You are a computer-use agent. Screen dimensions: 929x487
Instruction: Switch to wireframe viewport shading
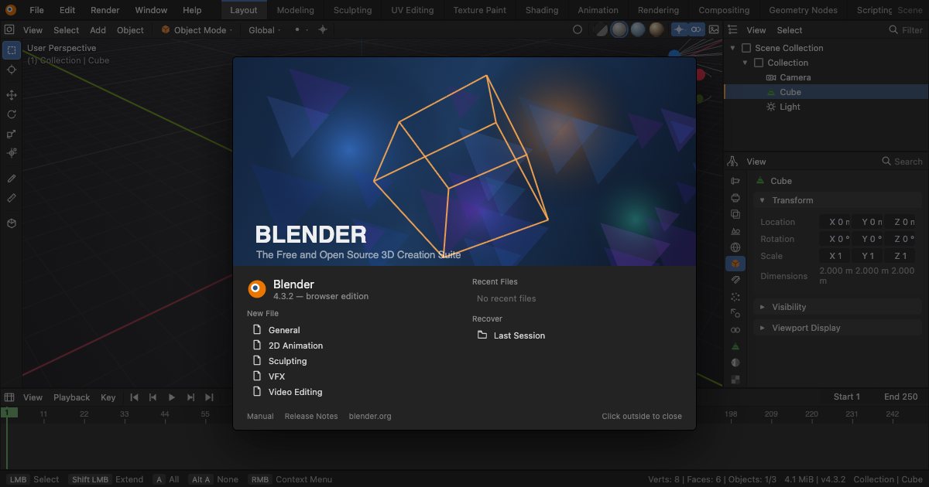(x=602, y=29)
